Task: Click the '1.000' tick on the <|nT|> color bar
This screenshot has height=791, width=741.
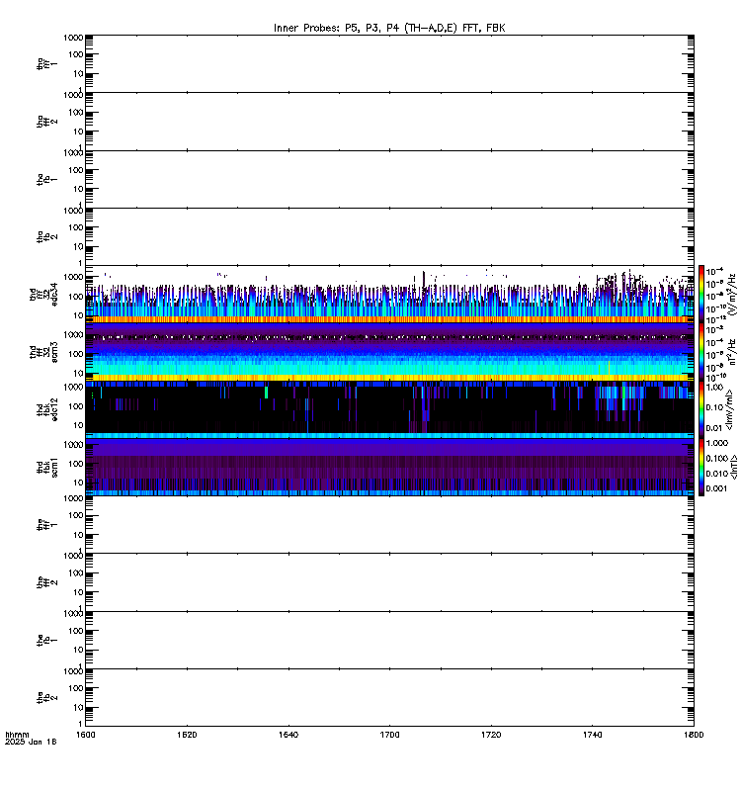Action: pyautogui.click(x=716, y=443)
